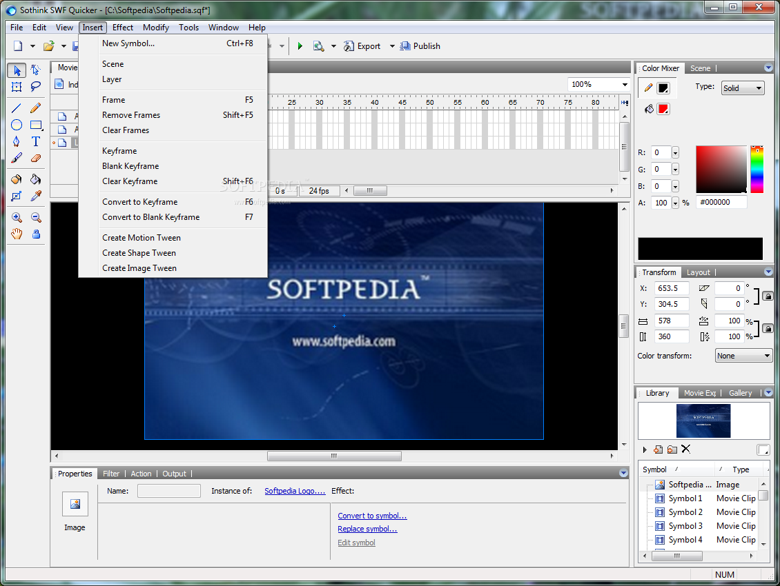The height and width of the screenshot is (586, 780).
Task: Select the Rectangle tool
Action: coord(35,125)
